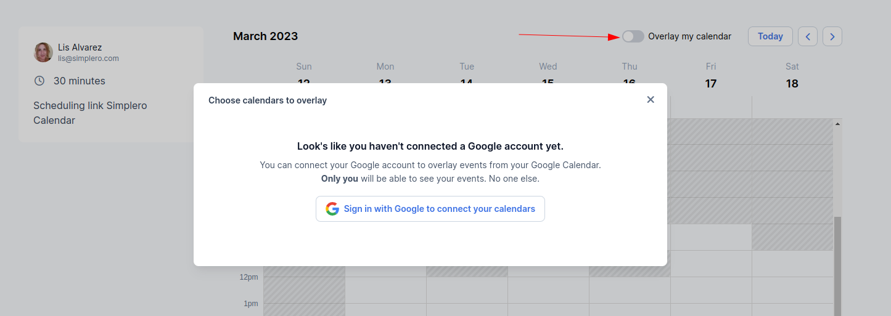Toggle the Overlay my calendar switch

click(633, 36)
